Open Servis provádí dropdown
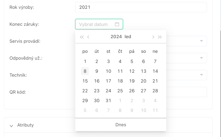This screenshot has height=137, width=221. [201, 41]
